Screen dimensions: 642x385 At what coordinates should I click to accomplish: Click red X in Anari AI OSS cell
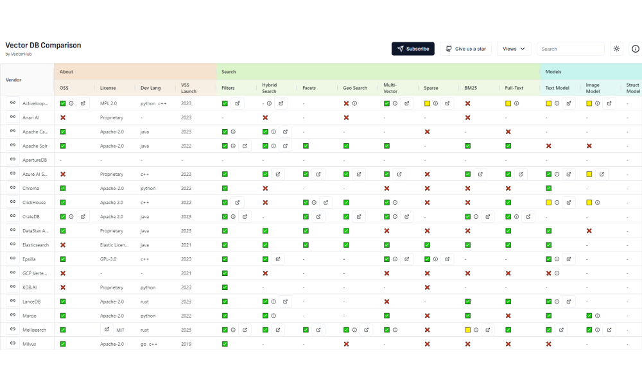click(x=63, y=117)
